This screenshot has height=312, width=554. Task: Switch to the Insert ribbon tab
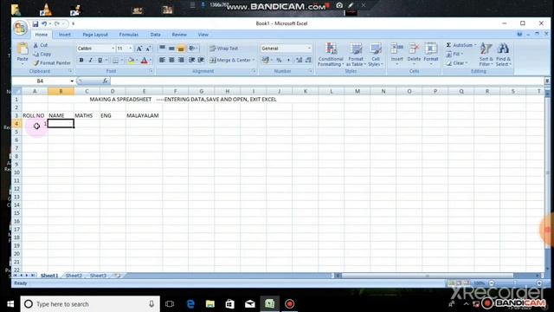[65, 35]
